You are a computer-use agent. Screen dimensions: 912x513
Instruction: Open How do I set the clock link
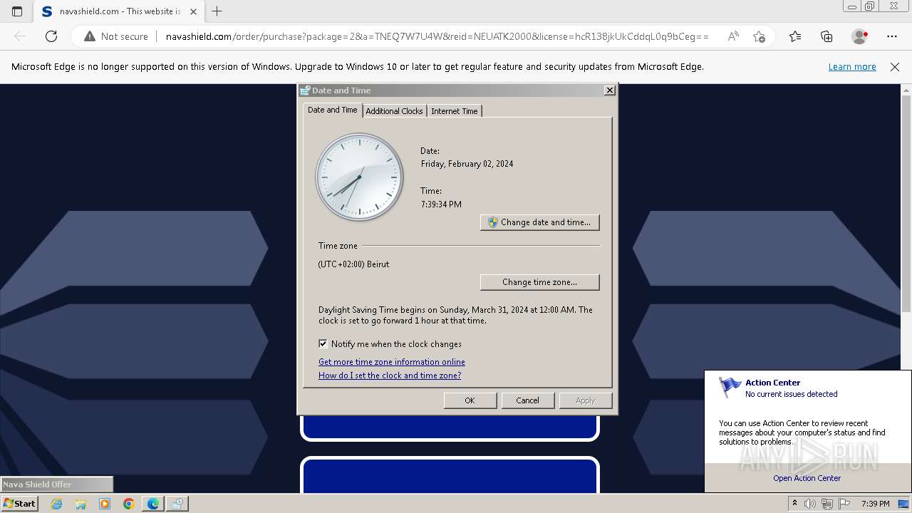click(x=390, y=375)
